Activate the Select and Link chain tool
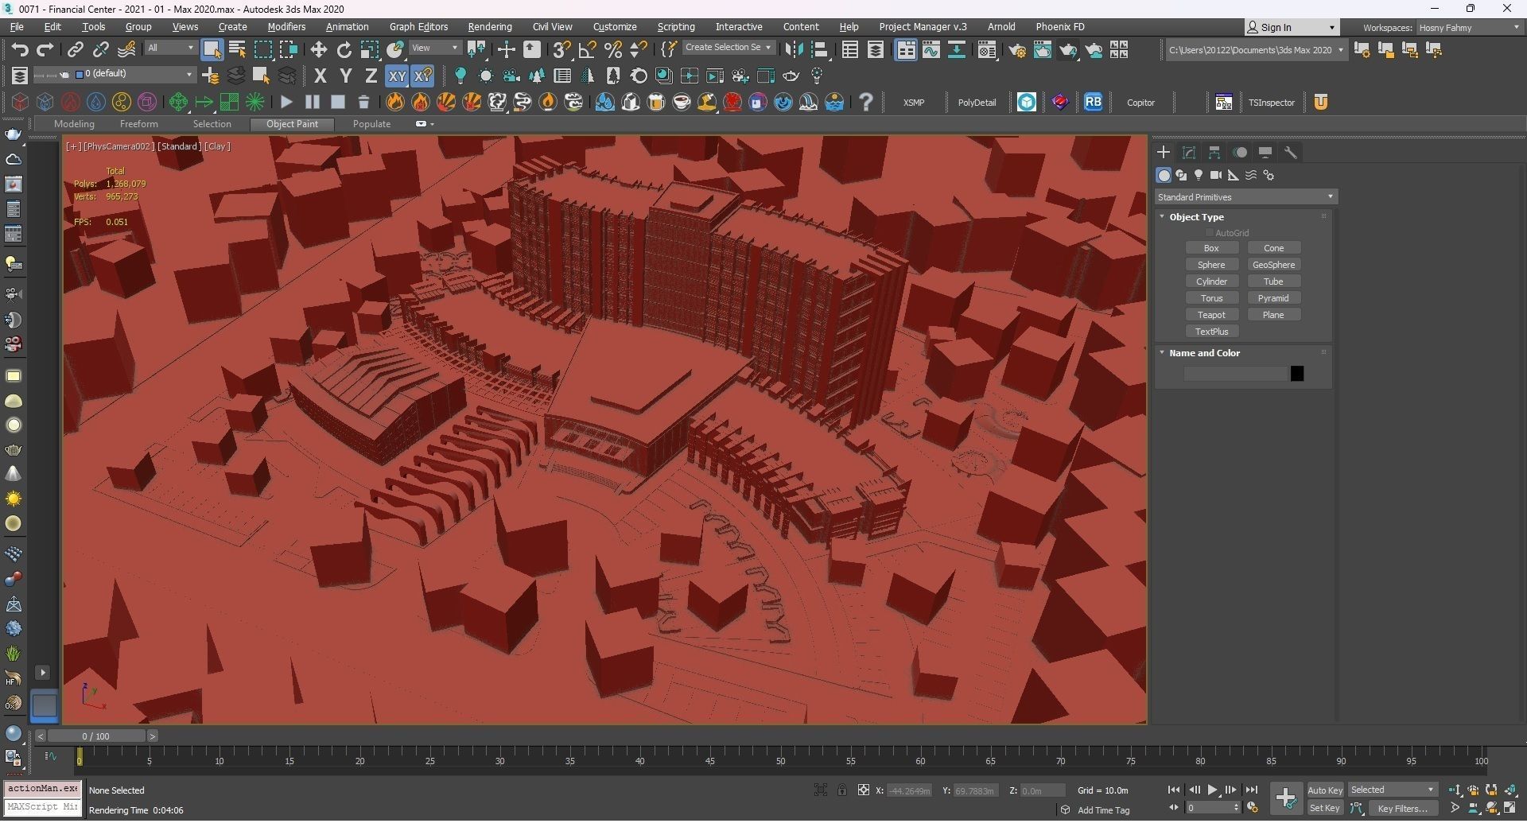Screen dimensions: 1527x827 click(75, 49)
